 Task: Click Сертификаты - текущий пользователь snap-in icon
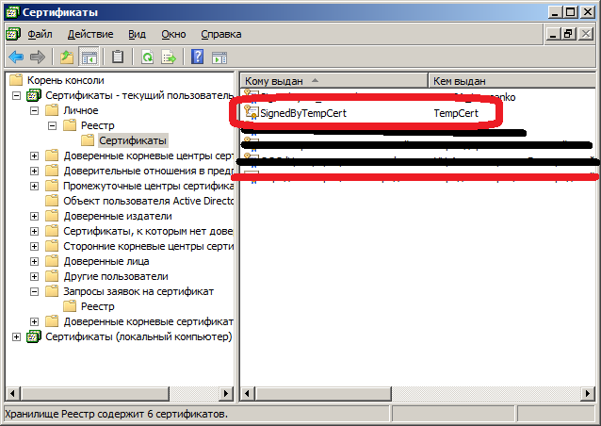click(34, 95)
